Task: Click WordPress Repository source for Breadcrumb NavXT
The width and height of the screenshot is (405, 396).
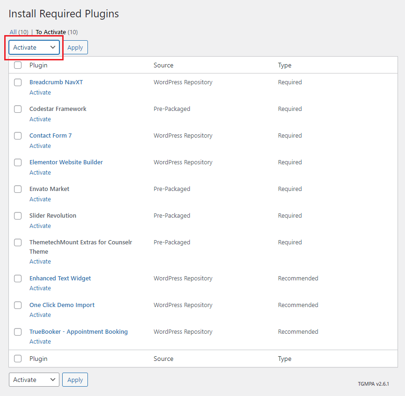Action: click(x=183, y=82)
